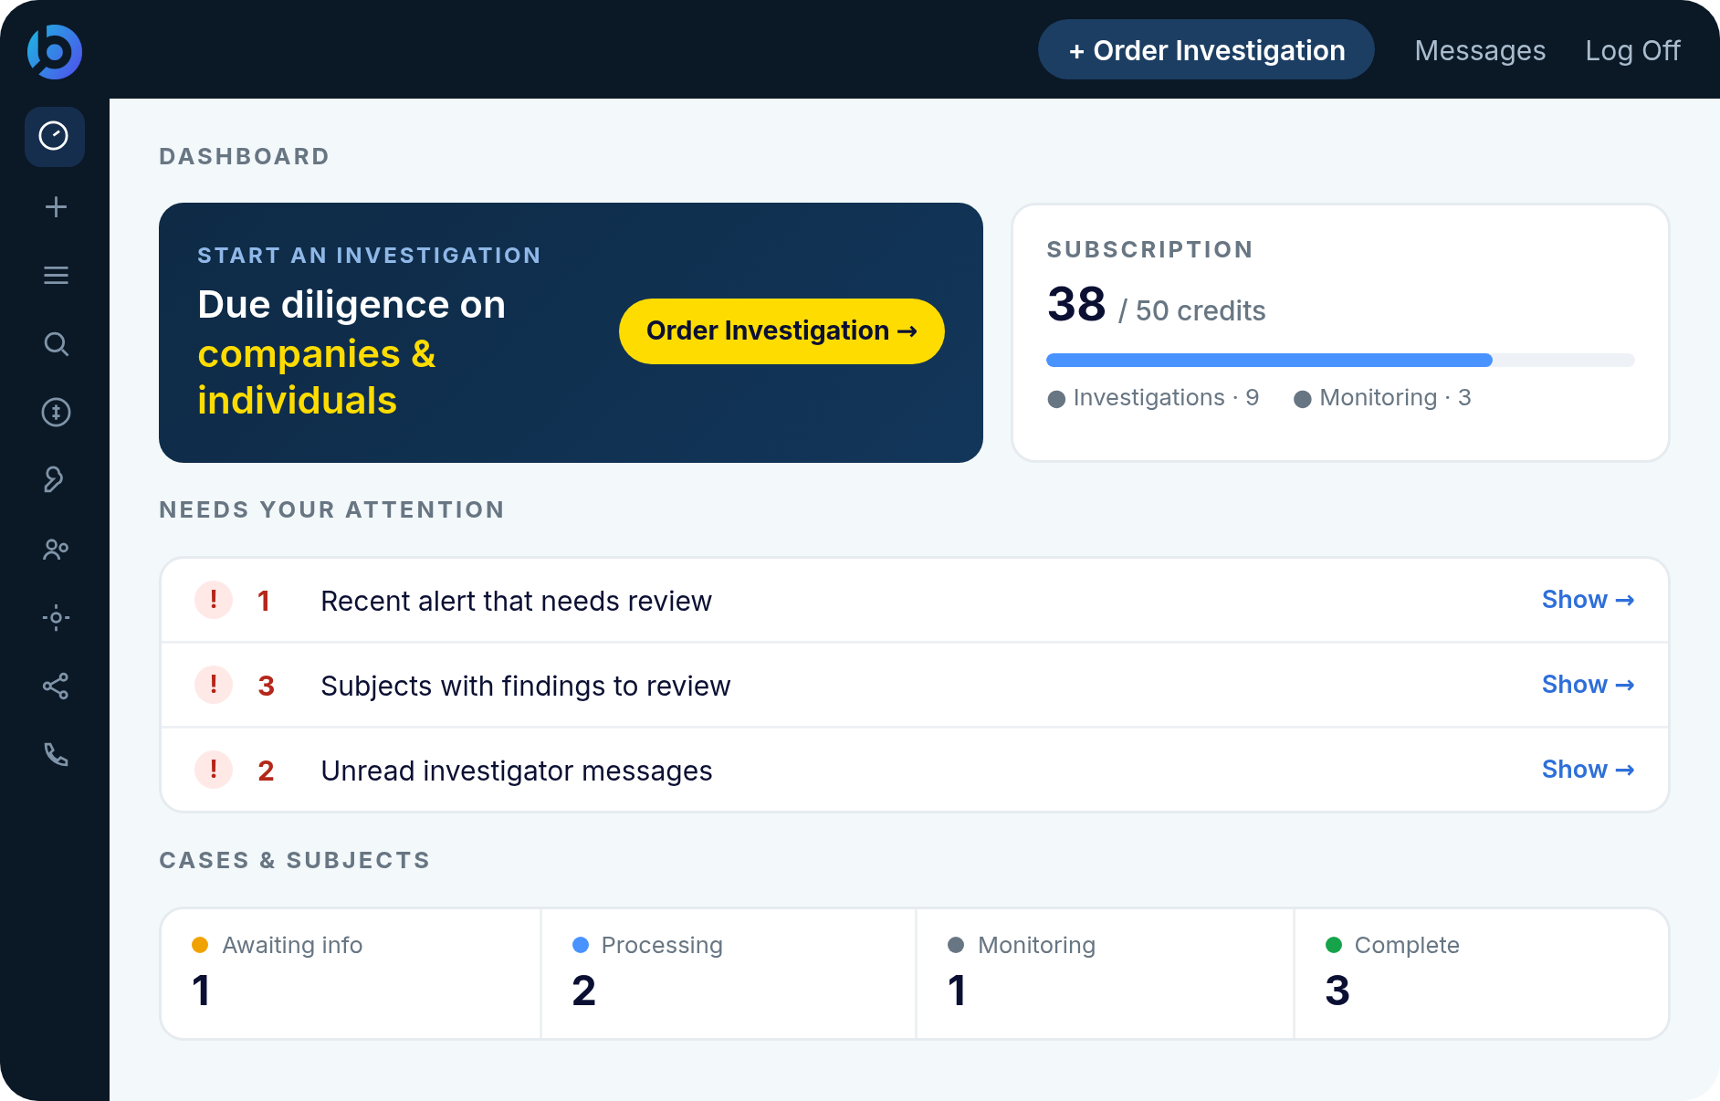Click the top bar + Order Investigation button
Screen dimensions: 1720x1101
click(1206, 50)
